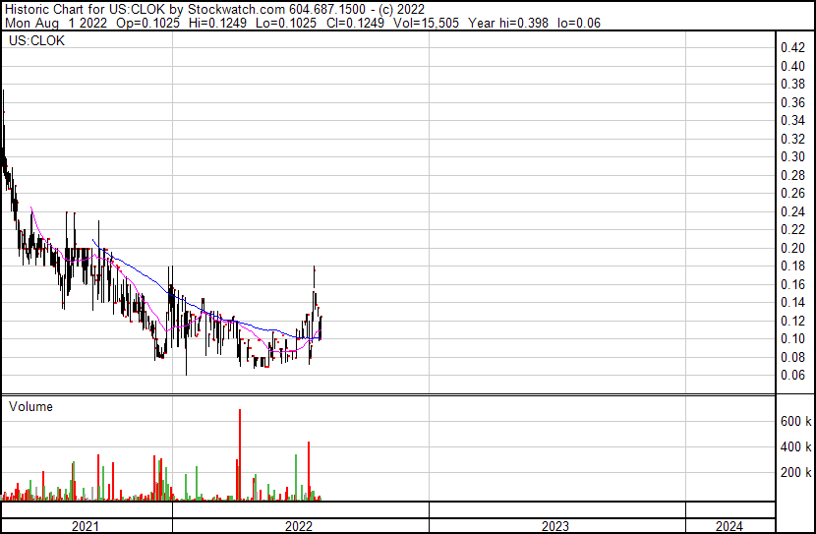Click the 0.10 price axis label
The width and height of the screenshot is (816, 534).
tap(793, 339)
